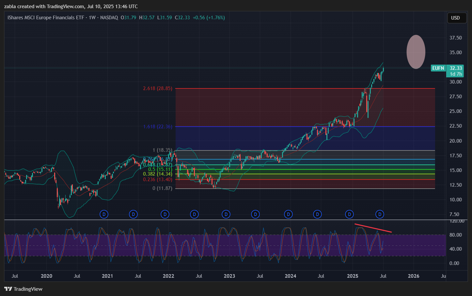This screenshot has height=296, width=472.
Task: Click the EUFN symbol price tag
Action: click(x=438, y=68)
